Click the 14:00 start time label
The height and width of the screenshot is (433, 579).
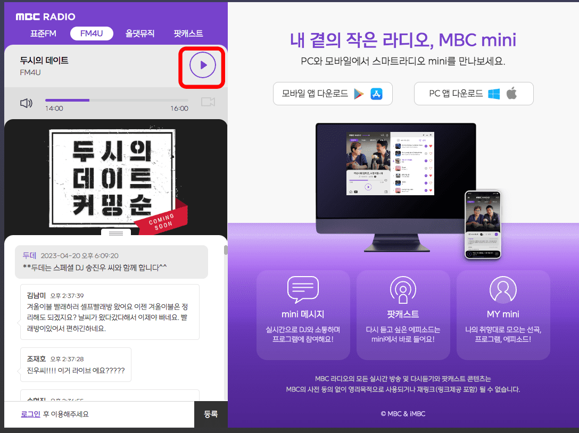coord(54,109)
